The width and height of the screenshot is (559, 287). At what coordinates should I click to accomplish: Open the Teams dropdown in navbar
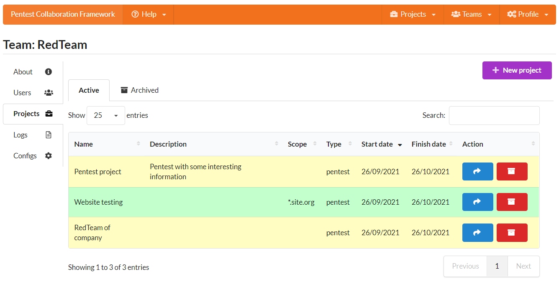tap(471, 14)
